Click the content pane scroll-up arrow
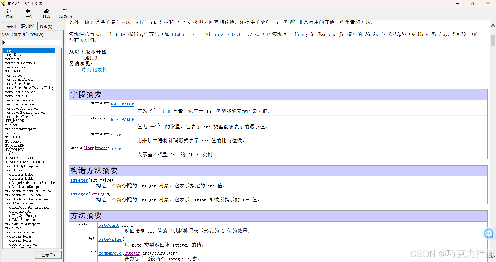Image resolution: width=496 pixels, height=262 pixels. click(x=493, y=26)
